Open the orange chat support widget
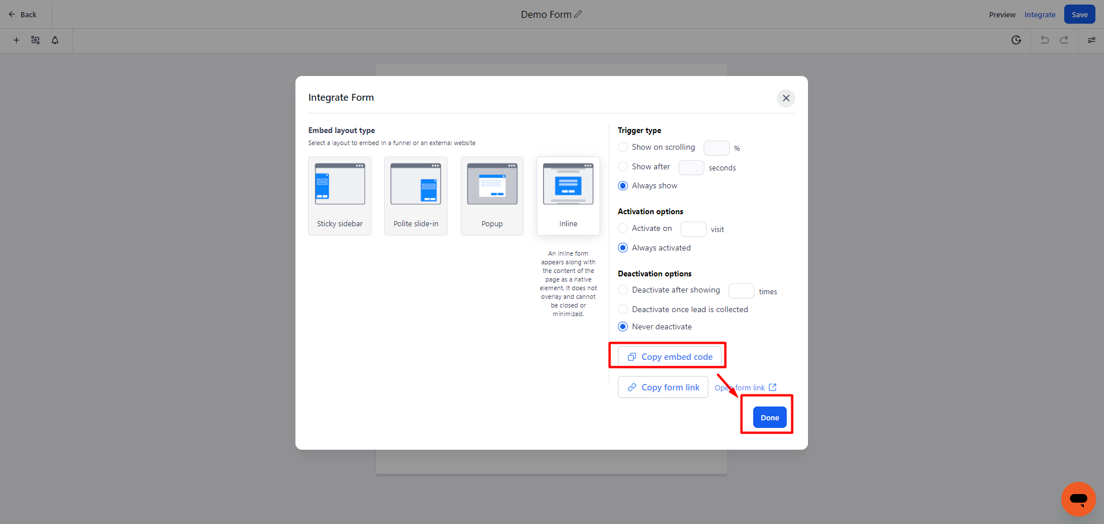The width and height of the screenshot is (1104, 524). tap(1078, 499)
